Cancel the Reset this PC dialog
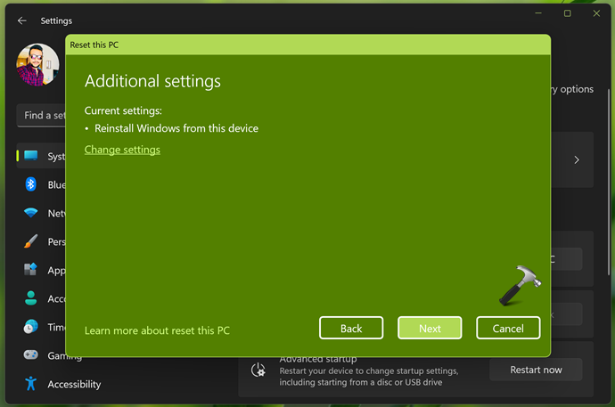 (x=508, y=328)
